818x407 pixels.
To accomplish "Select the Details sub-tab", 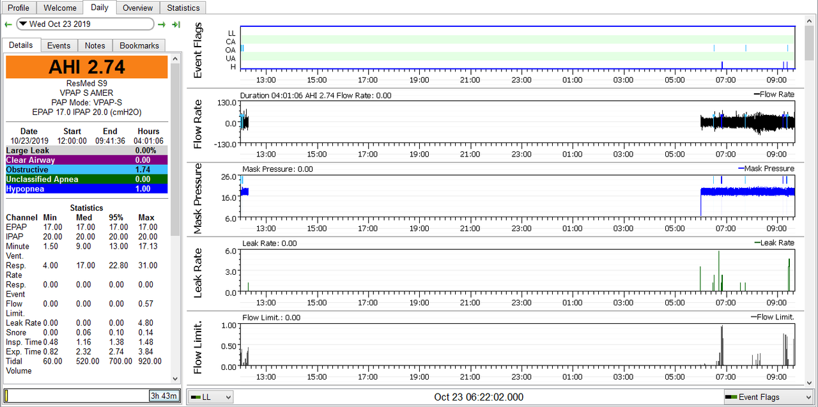I will (20, 45).
